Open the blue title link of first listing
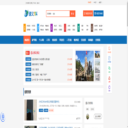Image resolution: width=128 pixels, height=128 pixels. click(49, 102)
